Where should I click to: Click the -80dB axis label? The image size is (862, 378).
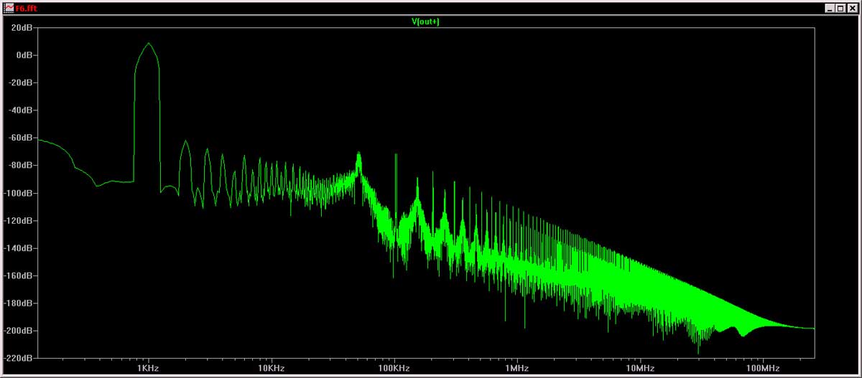20,166
